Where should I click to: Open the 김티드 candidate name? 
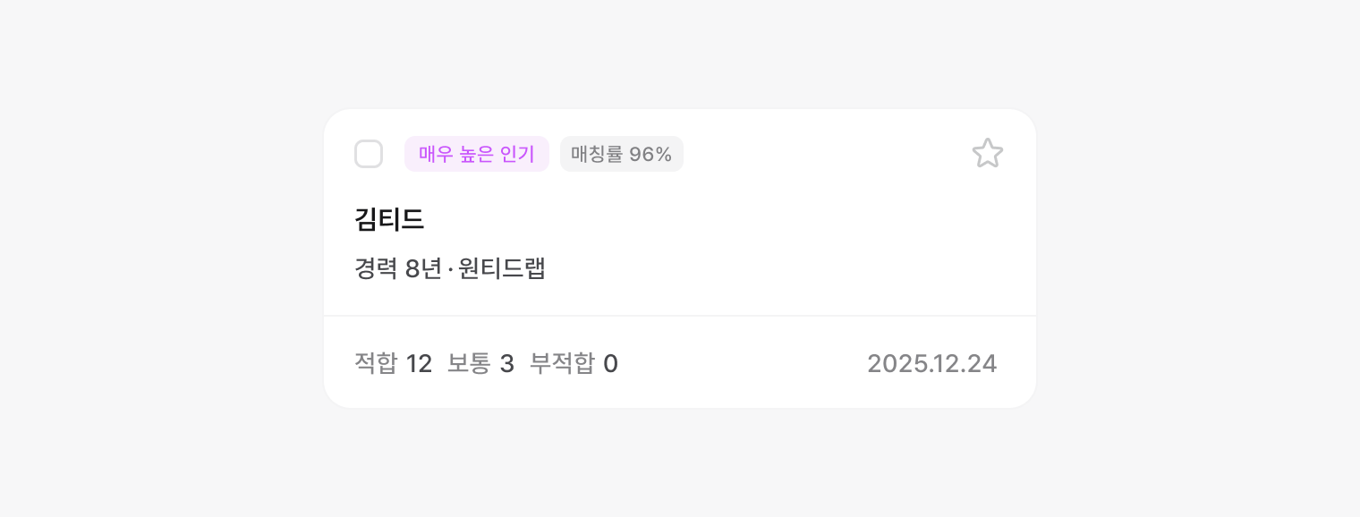[389, 219]
